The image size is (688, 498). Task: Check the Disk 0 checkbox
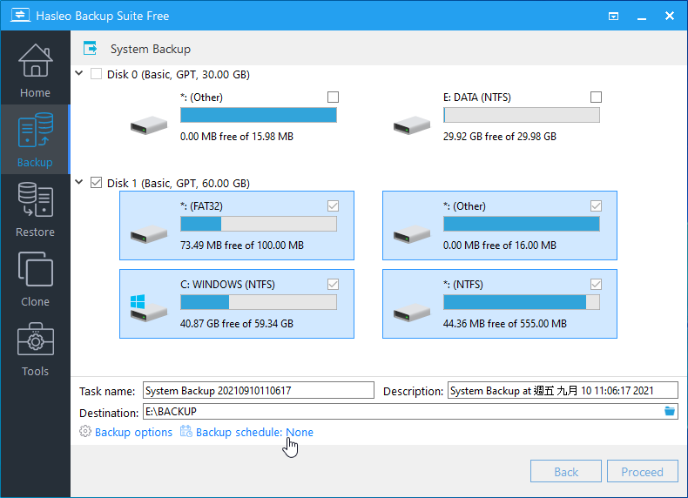point(96,74)
